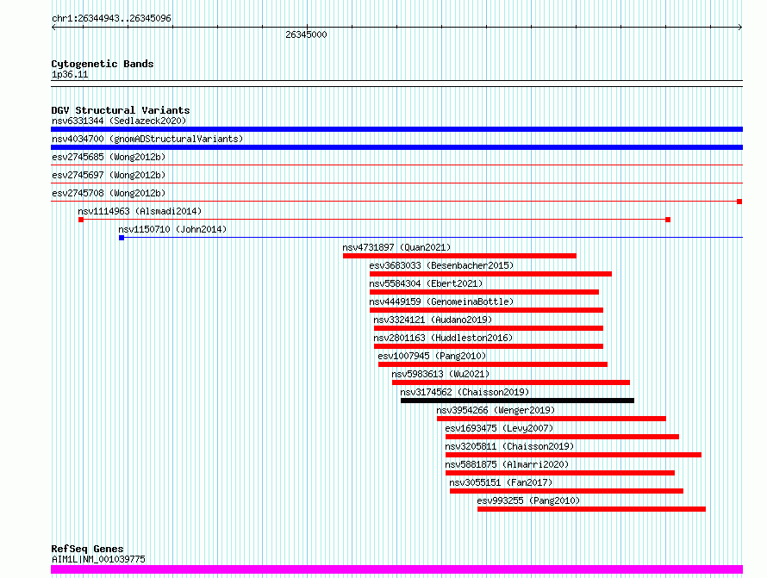Click the red end marker of esv2745708

[739, 202]
